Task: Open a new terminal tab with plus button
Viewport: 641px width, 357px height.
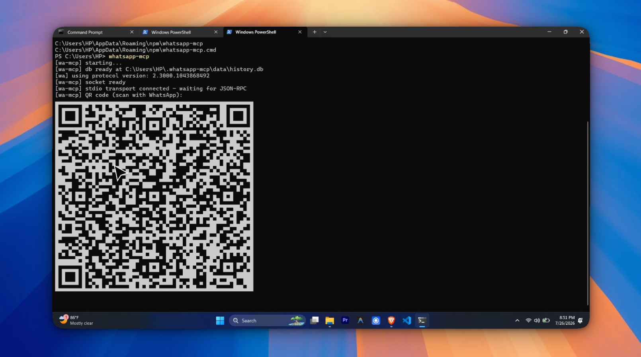Action: [x=315, y=32]
